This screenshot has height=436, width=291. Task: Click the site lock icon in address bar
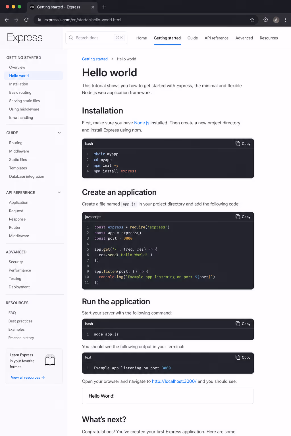coord(39,20)
